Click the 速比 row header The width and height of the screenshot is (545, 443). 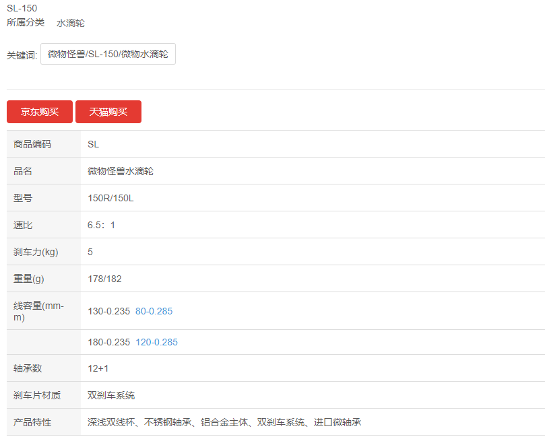tap(44, 225)
